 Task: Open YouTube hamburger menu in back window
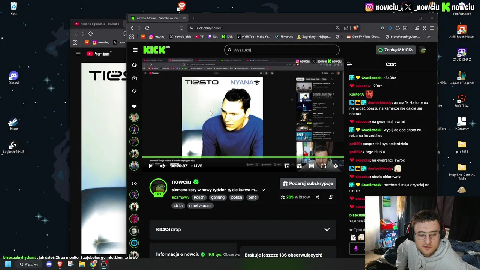click(78, 54)
